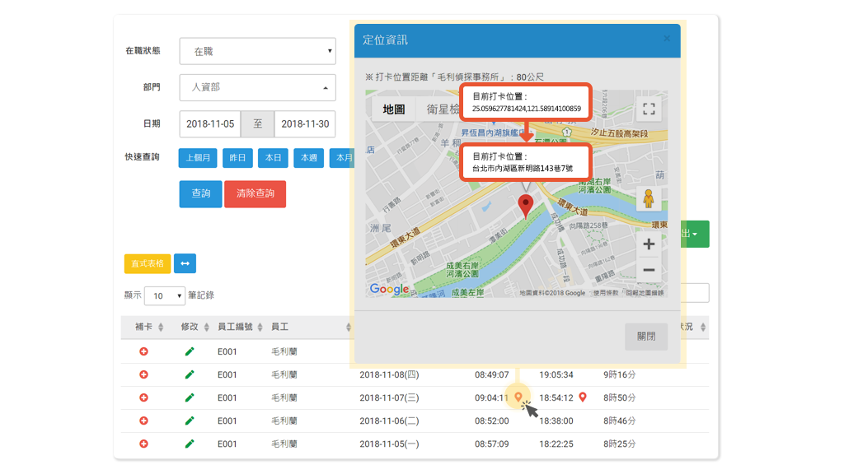The image size is (844, 474).
Task: Open the records-per-page dropdown showing 10
Action: [165, 295]
